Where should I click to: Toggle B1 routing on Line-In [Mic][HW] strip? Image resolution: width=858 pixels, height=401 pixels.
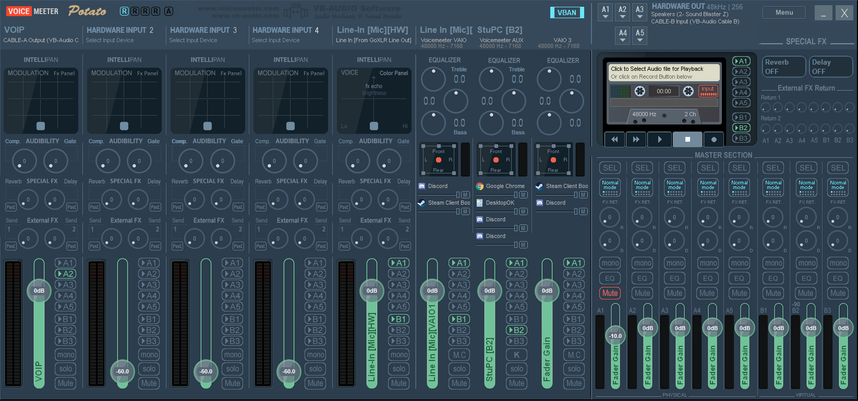(399, 319)
